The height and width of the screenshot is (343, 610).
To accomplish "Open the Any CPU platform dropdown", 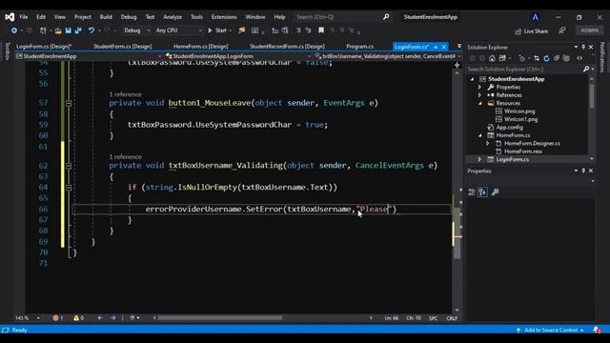I will 178,30.
